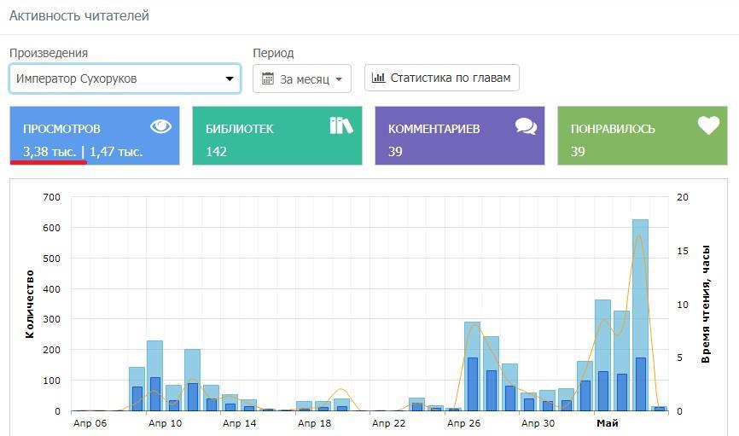Viewport: 739px width, 436px height.
Task: Click the speech bubbles icon on Комментариев card
Action: point(526,126)
